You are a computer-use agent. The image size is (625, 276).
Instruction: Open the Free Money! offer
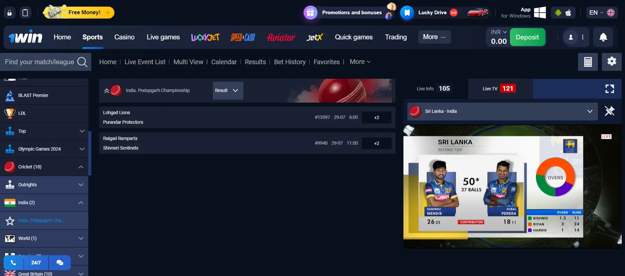tap(79, 13)
